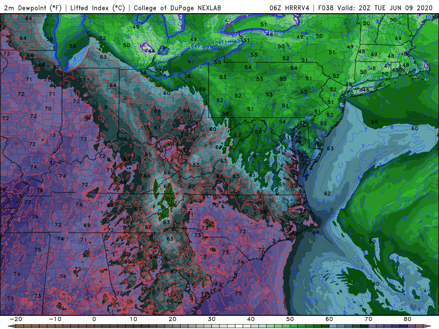The width and height of the screenshot is (439, 329).
Task: Click the "06Z HRRRV4" model run label
Action: pyautogui.click(x=290, y=8)
